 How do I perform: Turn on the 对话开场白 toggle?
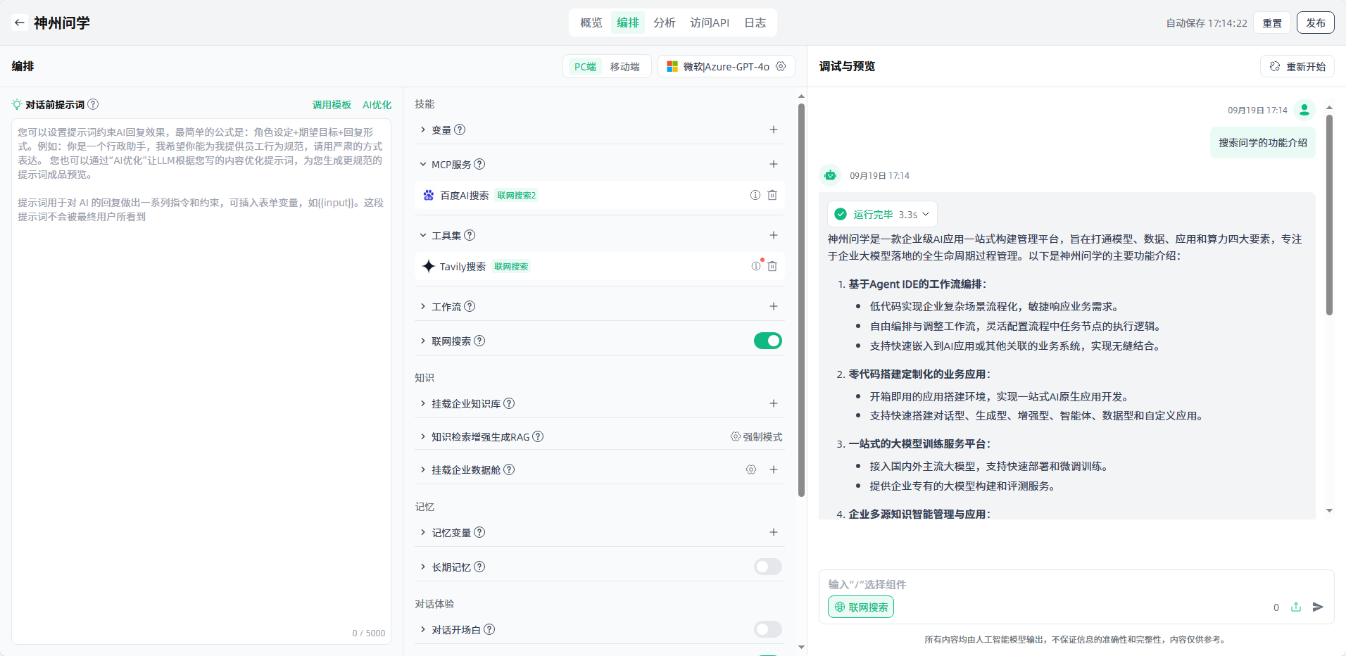pos(767,629)
